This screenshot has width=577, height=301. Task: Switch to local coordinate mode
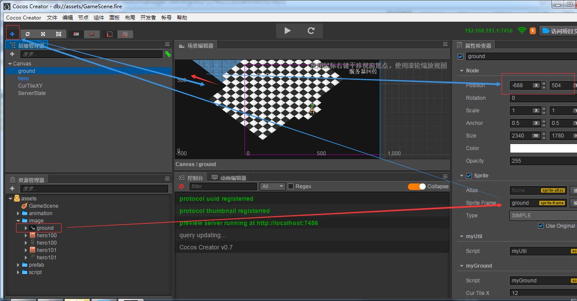[110, 34]
